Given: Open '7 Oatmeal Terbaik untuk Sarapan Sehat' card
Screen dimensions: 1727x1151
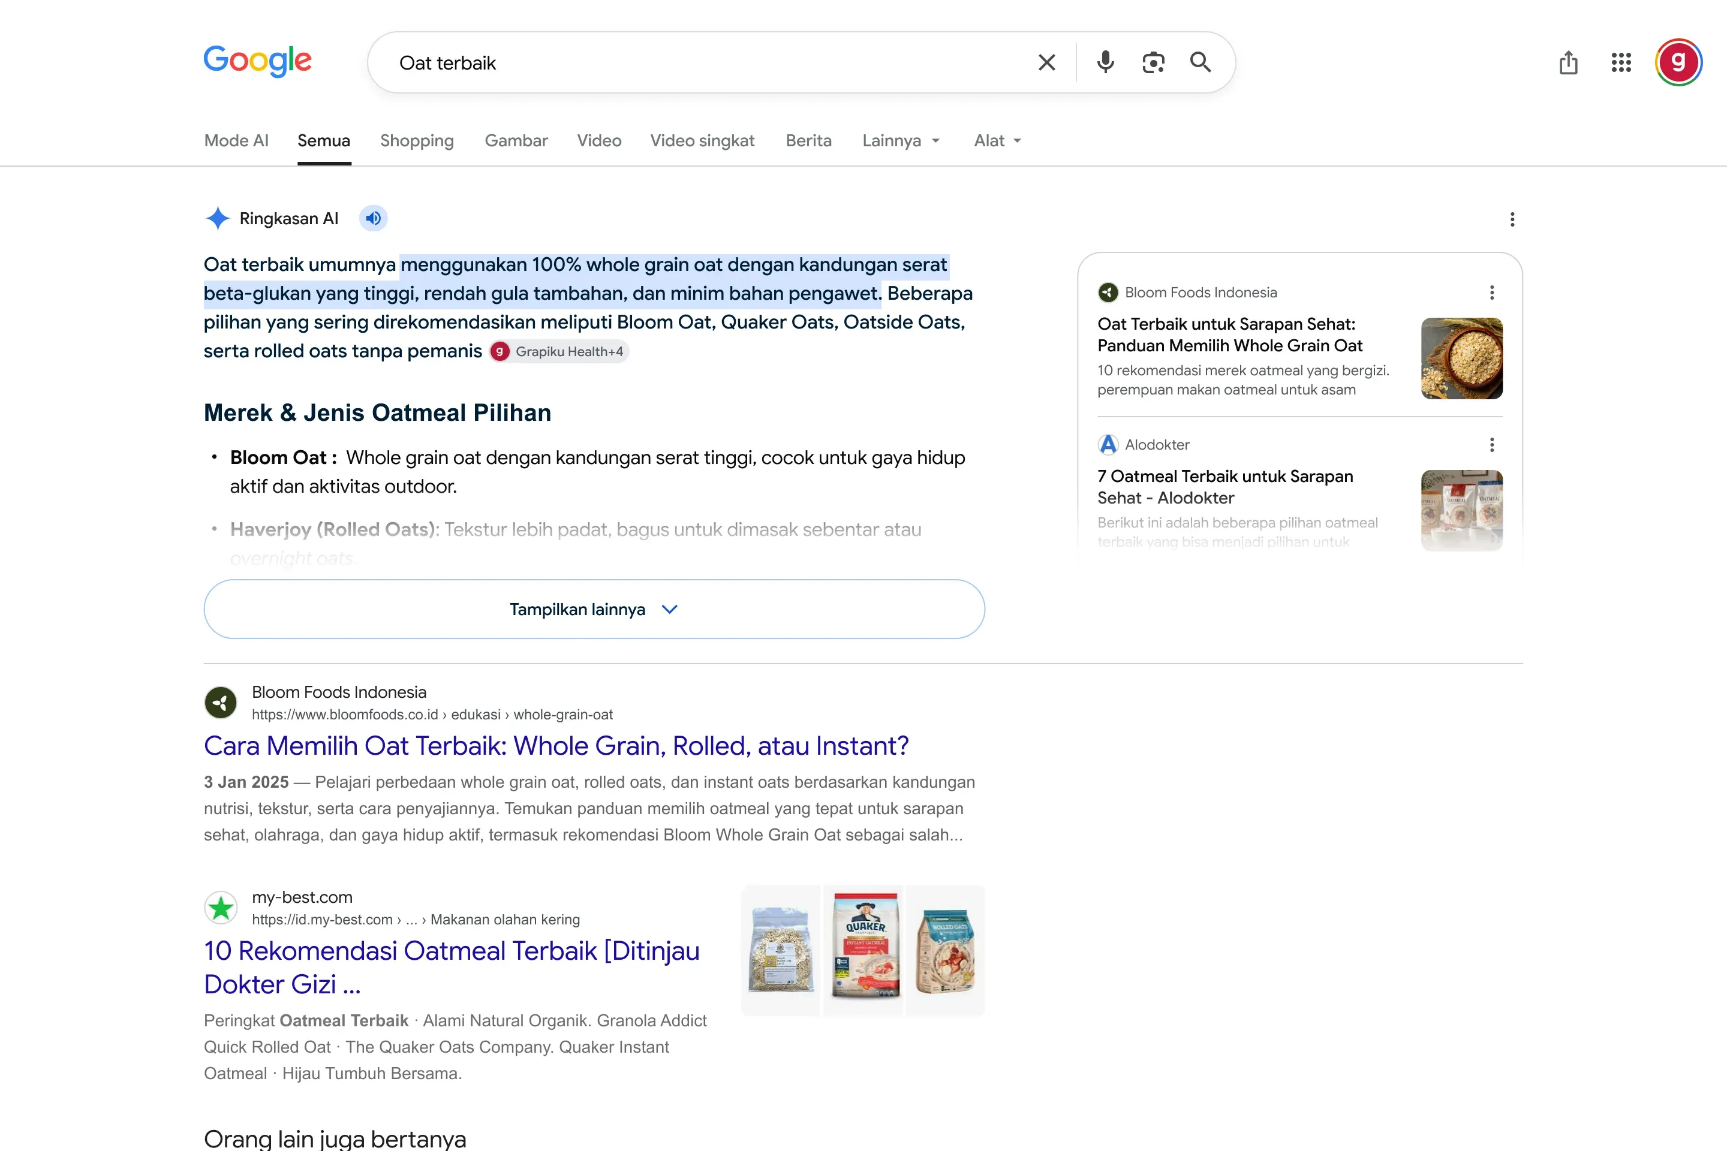Looking at the screenshot, I should click(x=1224, y=487).
